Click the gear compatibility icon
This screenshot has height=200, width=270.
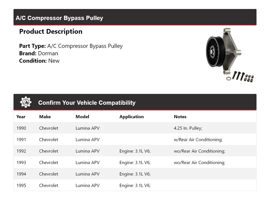pos(26,102)
